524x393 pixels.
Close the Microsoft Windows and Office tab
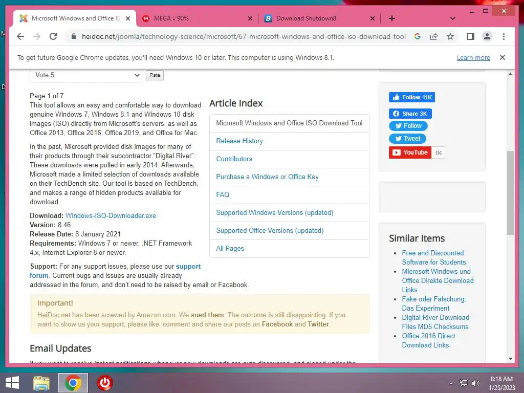127,19
